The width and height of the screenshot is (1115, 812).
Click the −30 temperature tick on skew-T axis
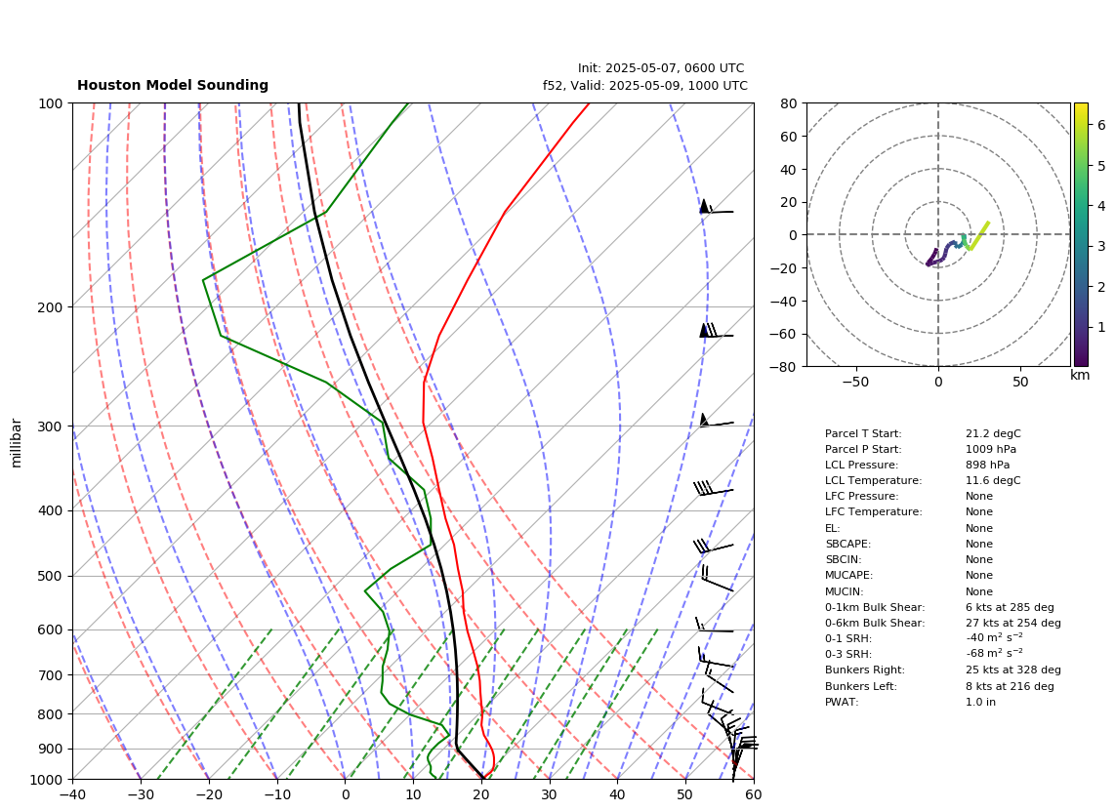coord(140,794)
